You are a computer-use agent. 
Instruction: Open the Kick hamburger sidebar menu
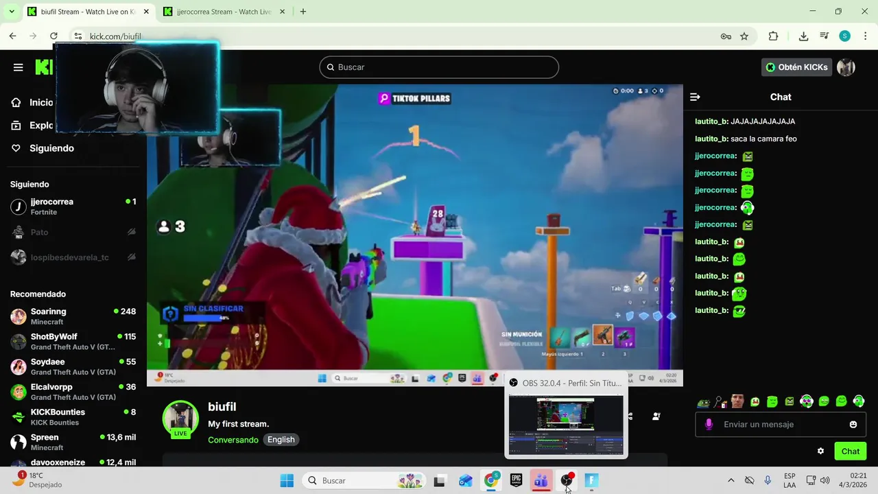tap(19, 67)
